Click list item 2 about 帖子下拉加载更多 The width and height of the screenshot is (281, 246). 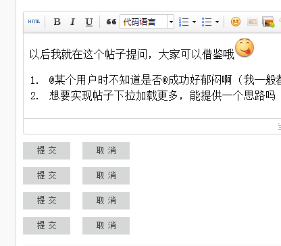[153, 95]
